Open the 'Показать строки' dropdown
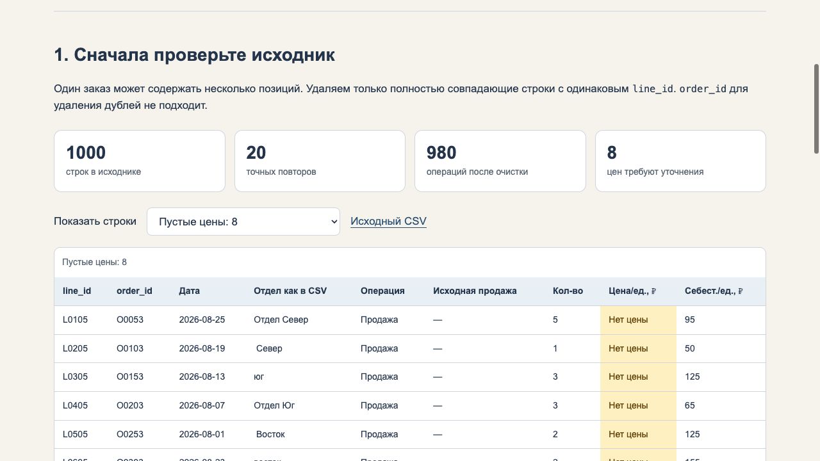Viewport: 820px width, 461px height. click(243, 222)
